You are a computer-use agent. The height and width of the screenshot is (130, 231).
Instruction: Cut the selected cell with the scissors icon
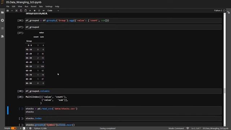tap(17, 10)
